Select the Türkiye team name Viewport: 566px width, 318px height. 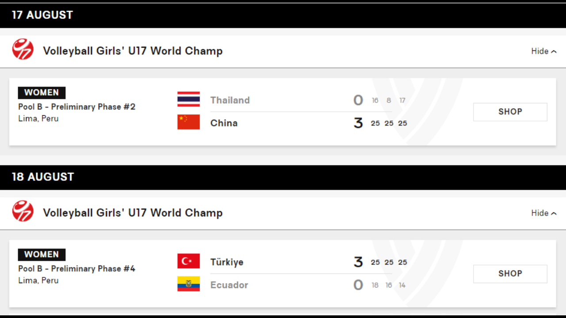pos(227,262)
